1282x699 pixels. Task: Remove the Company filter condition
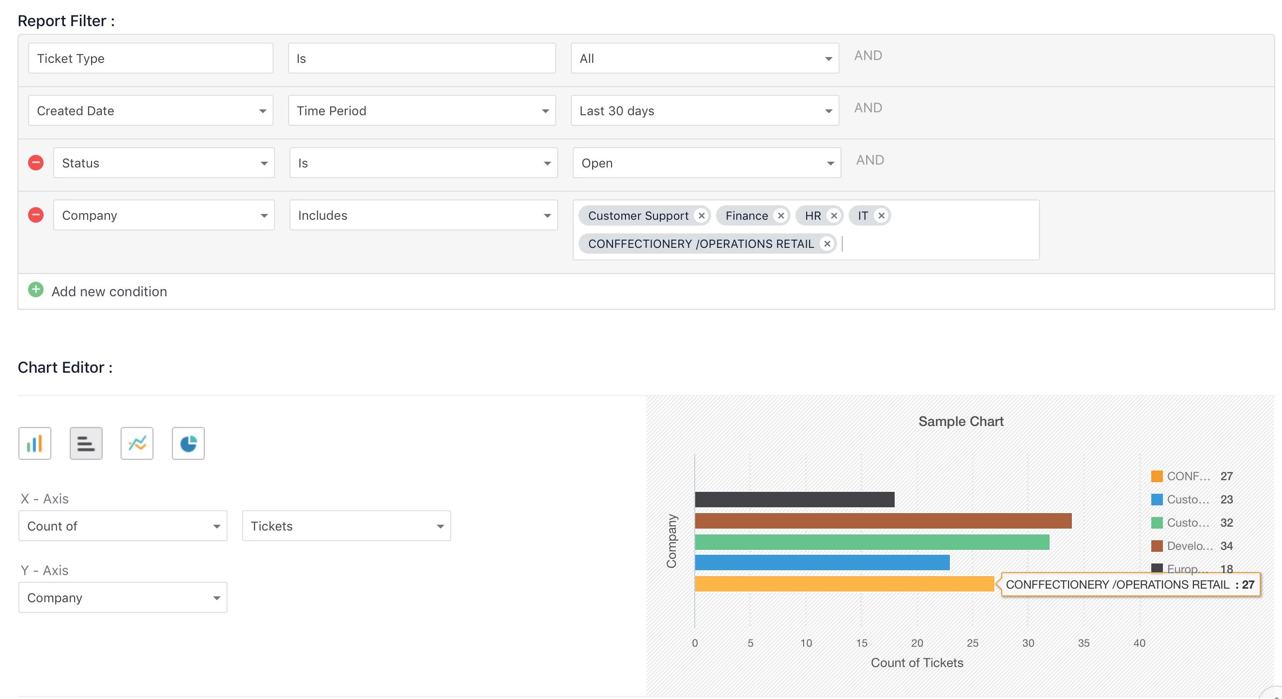point(36,215)
